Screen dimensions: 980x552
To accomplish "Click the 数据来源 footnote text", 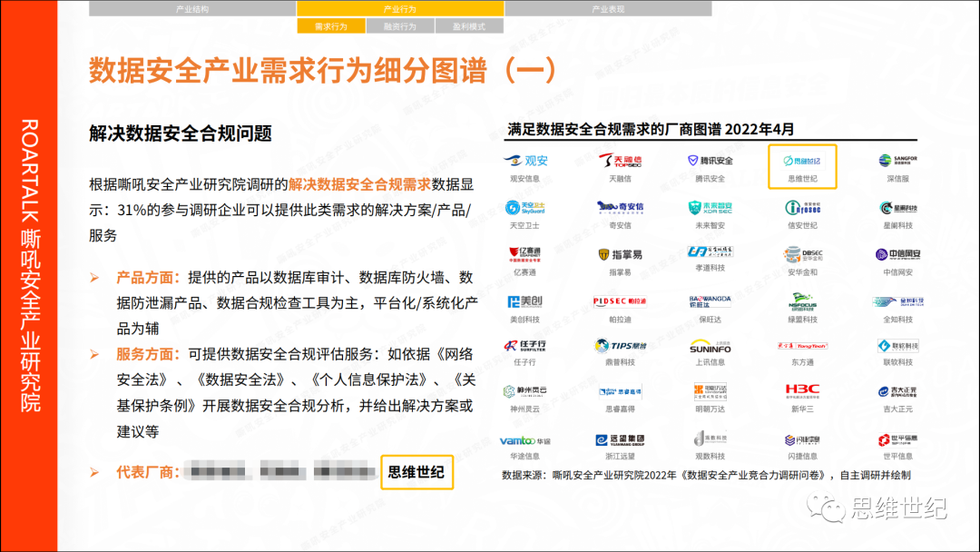I will (x=706, y=475).
